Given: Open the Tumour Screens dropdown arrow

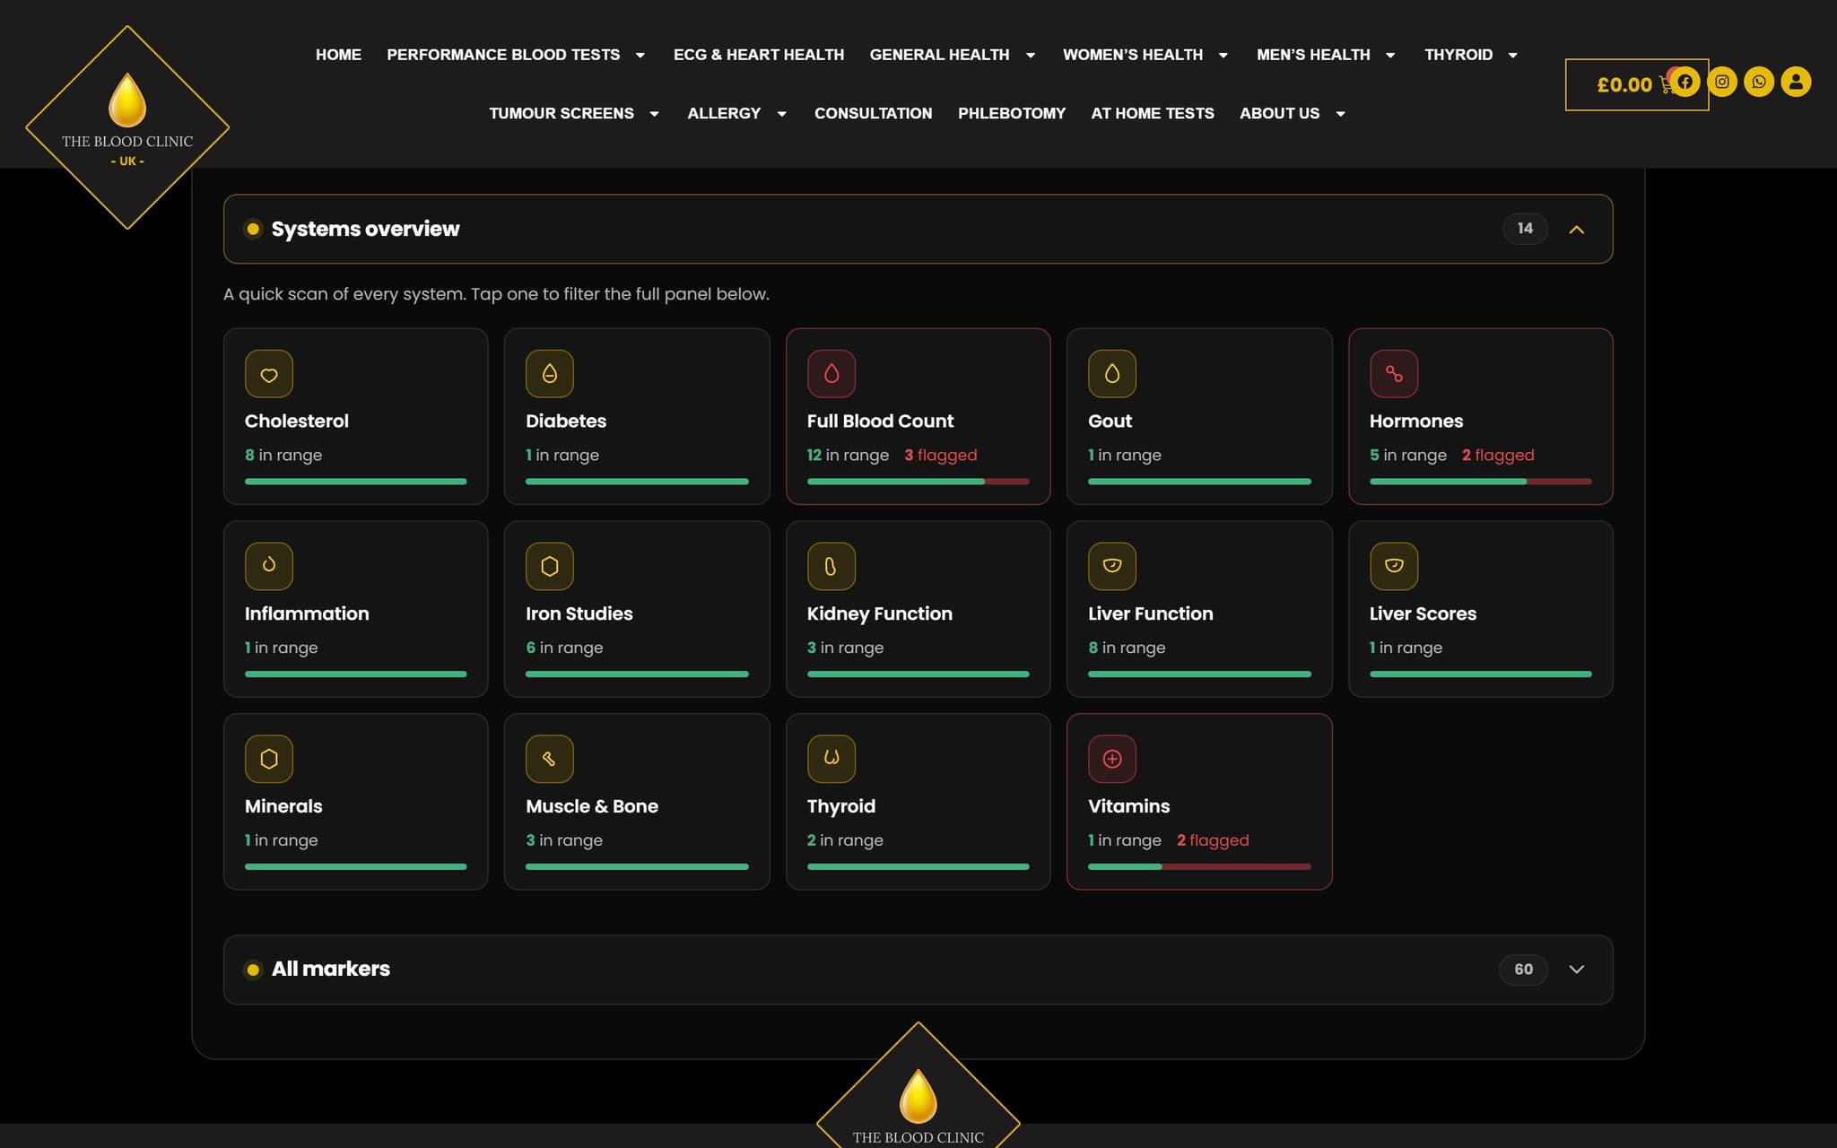Looking at the screenshot, I should 654,114.
